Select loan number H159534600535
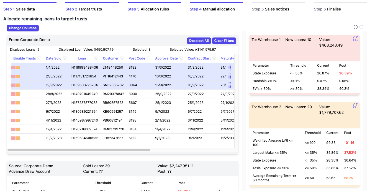Viewport: 370px width, 191px height. [x=85, y=138]
